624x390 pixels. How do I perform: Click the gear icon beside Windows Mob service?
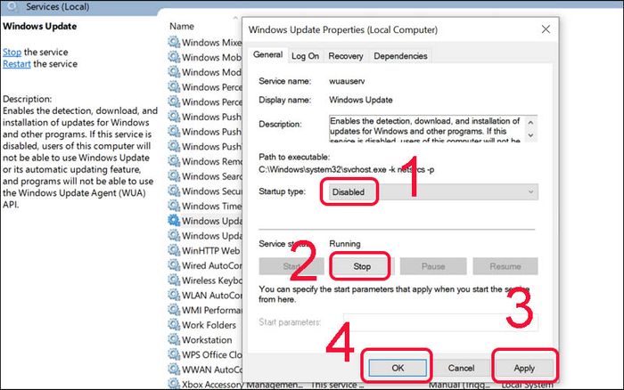174,57
